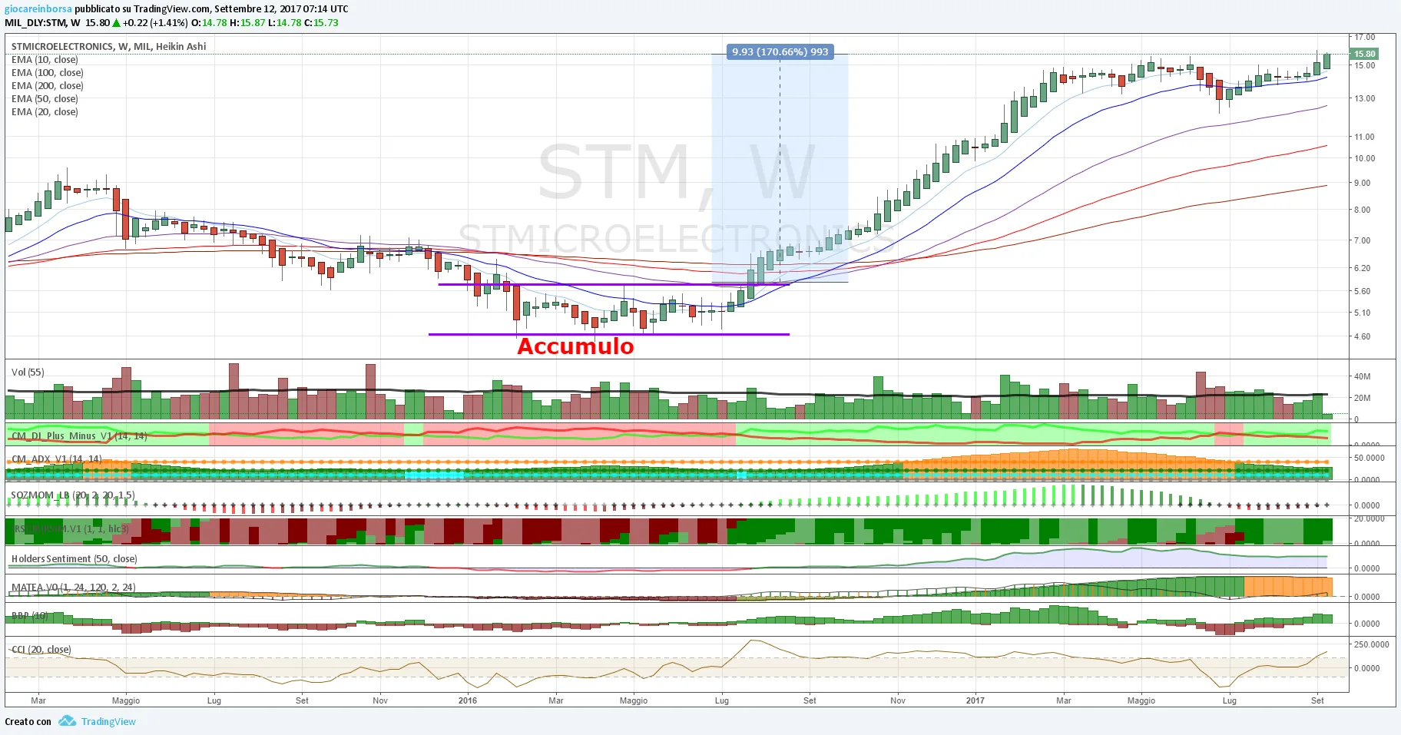Click the 9.93 (170.66%) 993 measure label

click(x=780, y=52)
